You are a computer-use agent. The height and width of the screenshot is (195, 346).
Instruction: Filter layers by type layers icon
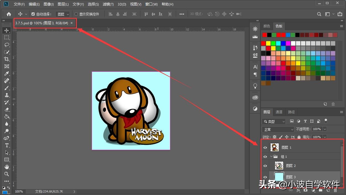pyautogui.click(x=305, y=121)
